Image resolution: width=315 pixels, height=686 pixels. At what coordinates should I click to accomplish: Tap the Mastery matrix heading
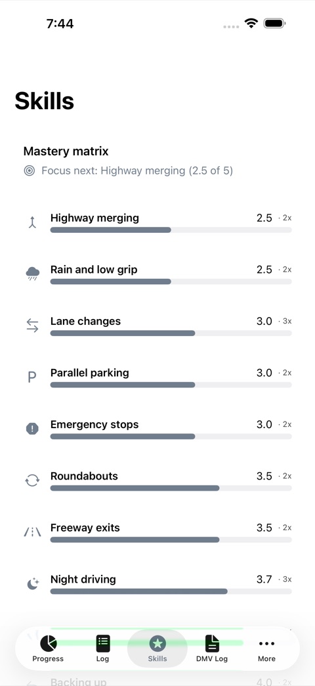click(66, 151)
